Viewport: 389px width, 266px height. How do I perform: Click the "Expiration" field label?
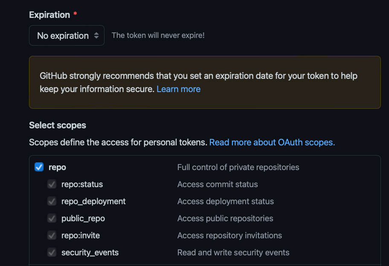(49, 14)
